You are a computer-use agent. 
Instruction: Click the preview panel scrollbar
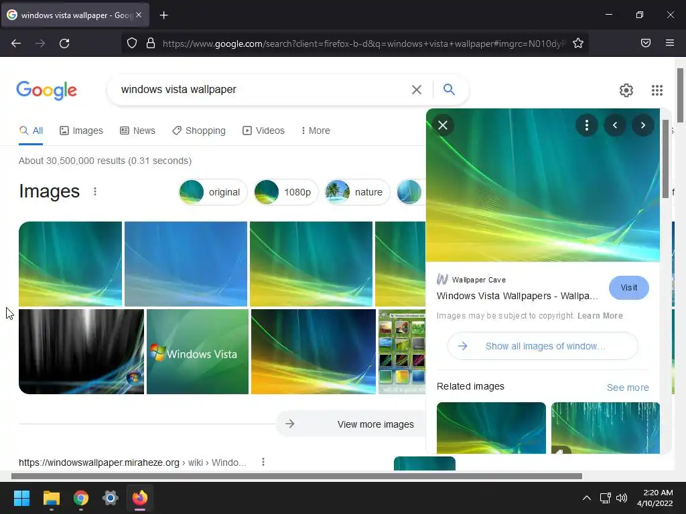pyautogui.click(x=665, y=159)
